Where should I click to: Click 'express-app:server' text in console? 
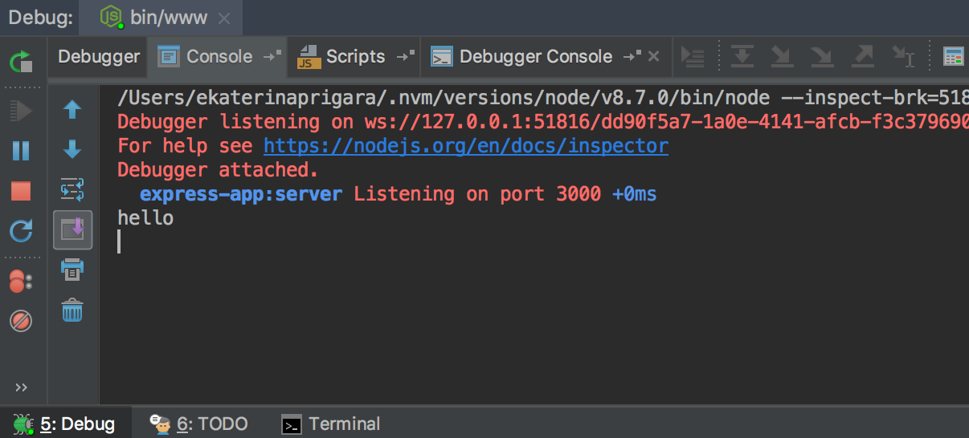(x=241, y=193)
